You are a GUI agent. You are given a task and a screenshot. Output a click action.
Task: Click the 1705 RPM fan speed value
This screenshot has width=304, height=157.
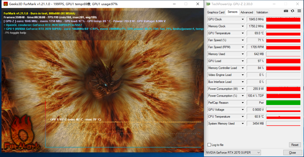pos(256,47)
